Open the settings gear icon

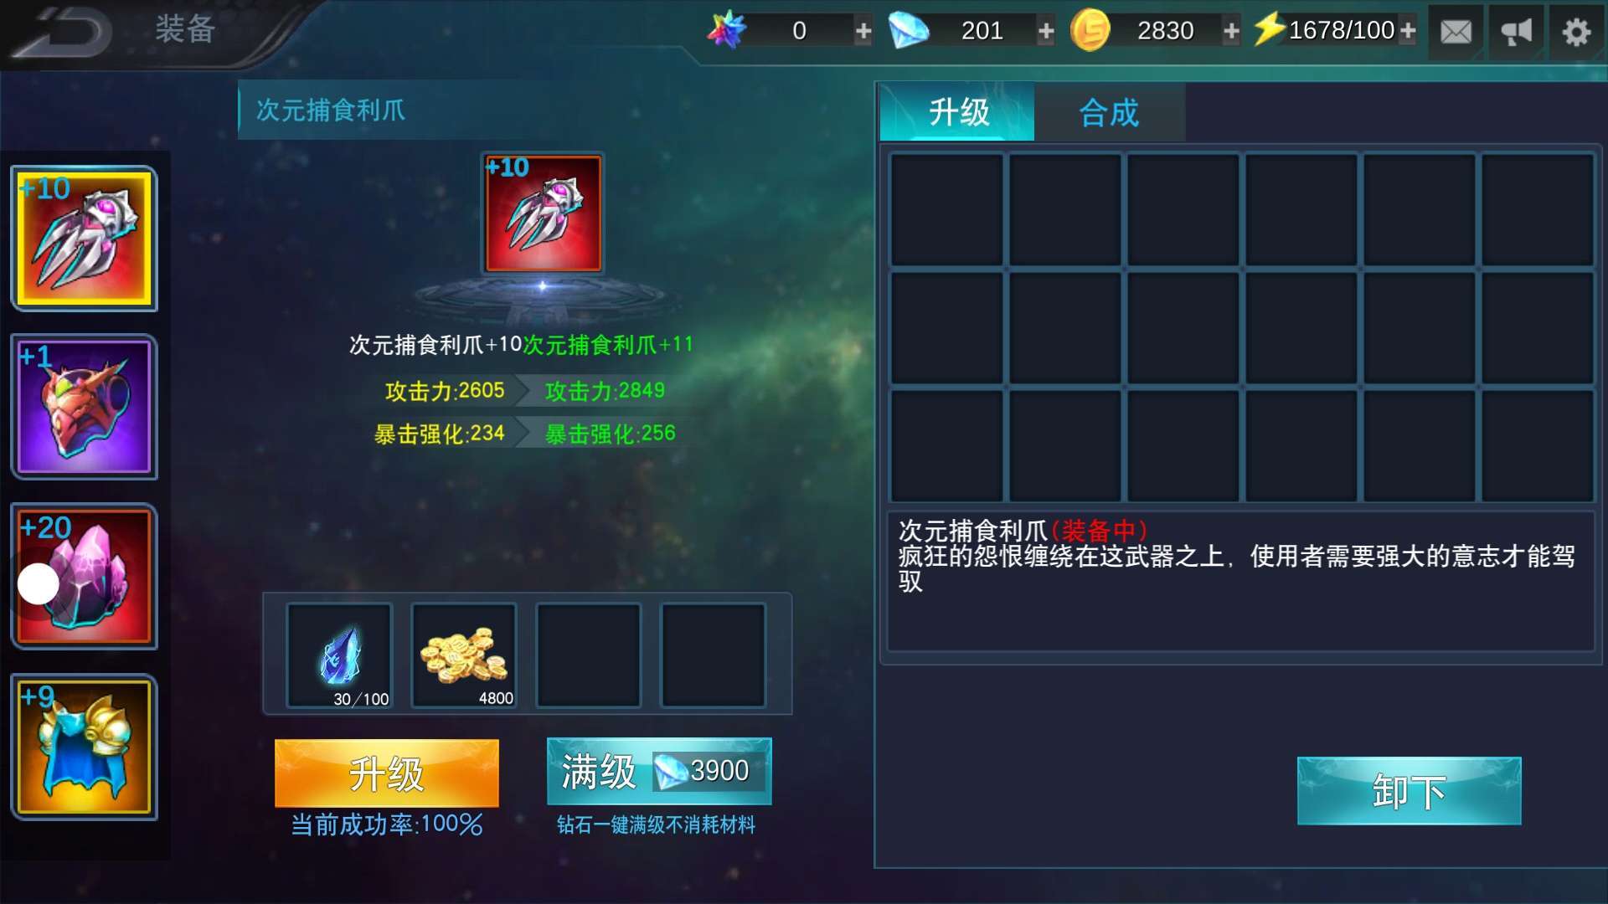pos(1576,32)
